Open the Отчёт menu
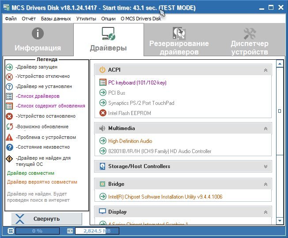The height and width of the screenshot is (238, 288). (29, 19)
